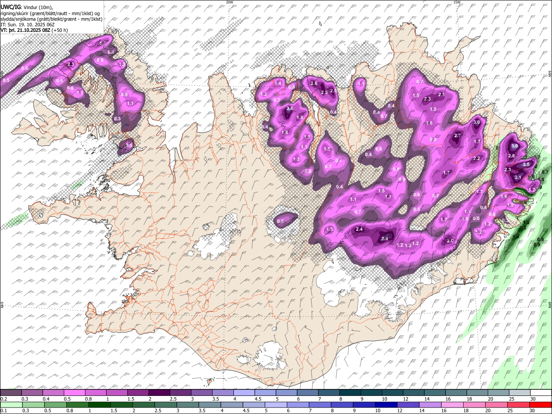Click the medium green 0.8–1 swatch on lower scale
The height and width of the screenshot is (414, 552).
78,405
